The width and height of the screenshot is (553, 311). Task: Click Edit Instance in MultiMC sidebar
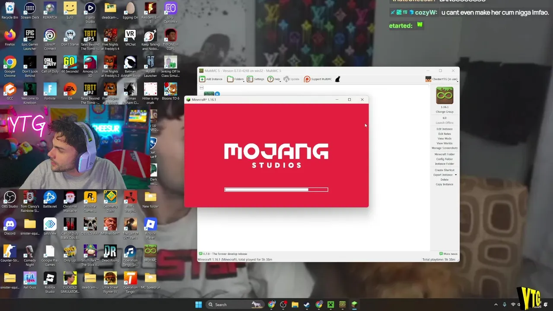coord(445,129)
